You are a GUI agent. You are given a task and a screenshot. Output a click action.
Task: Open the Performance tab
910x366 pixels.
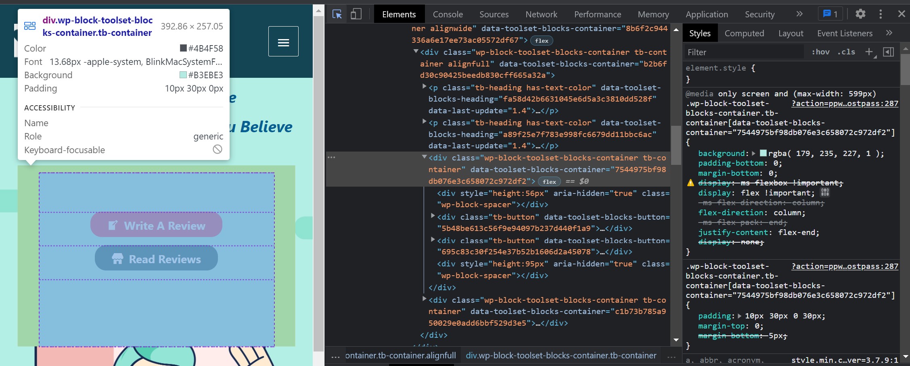tap(598, 15)
